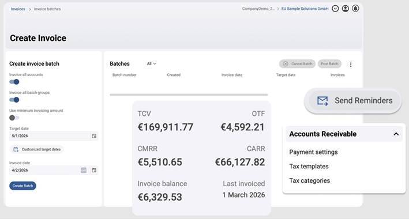The height and width of the screenshot is (219, 409).
Task: Open the Batches All filter dropdown
Action: [151, 63]
